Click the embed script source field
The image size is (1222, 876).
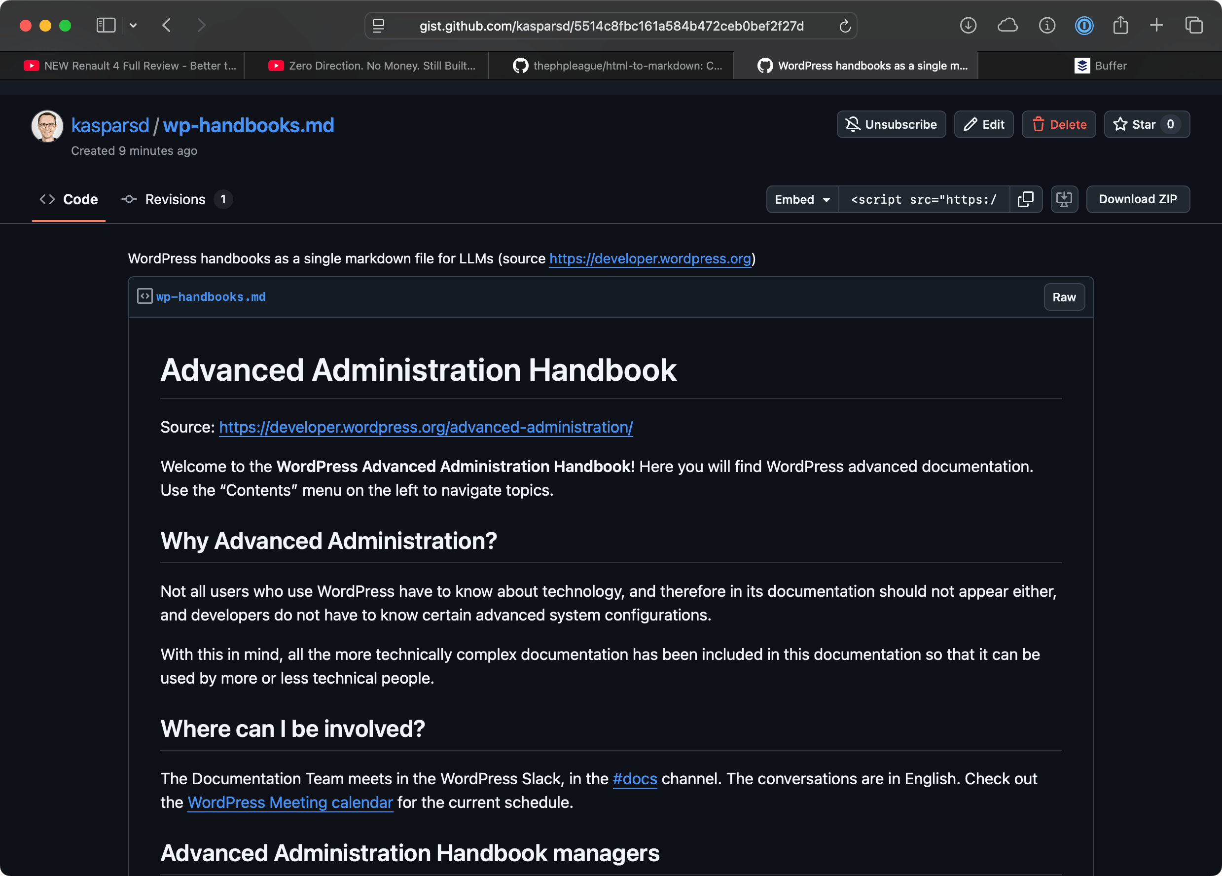[924, 199]
